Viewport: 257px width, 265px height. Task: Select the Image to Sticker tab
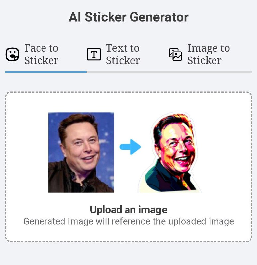tap(200, 54)
